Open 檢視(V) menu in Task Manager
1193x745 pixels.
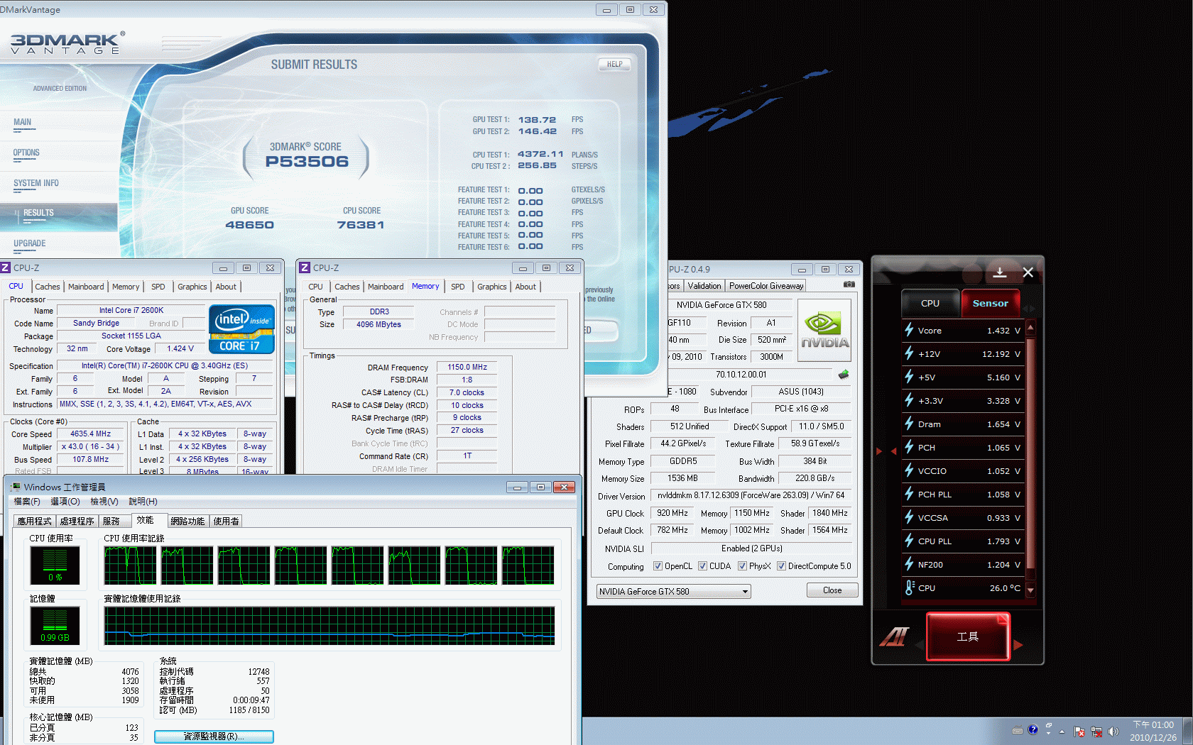(104, 502)
